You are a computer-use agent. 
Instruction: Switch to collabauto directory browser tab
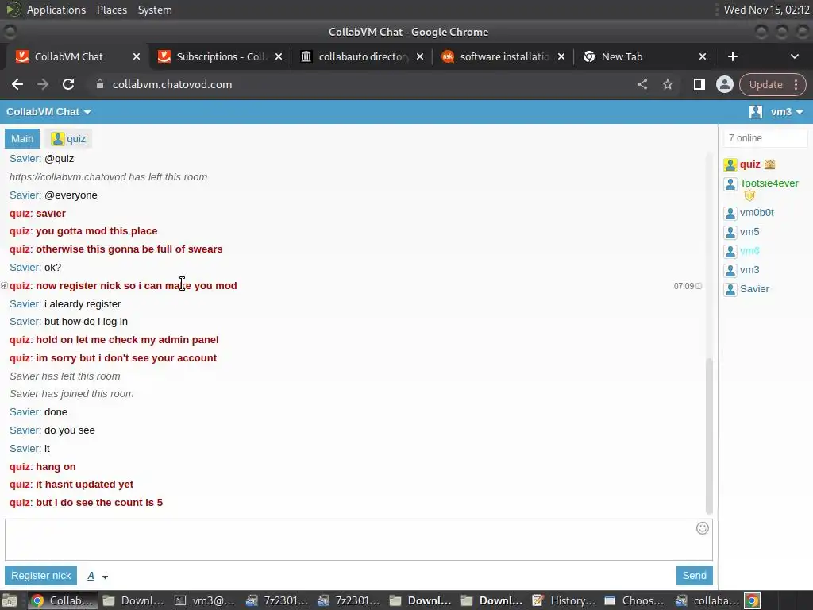[362, 56]
